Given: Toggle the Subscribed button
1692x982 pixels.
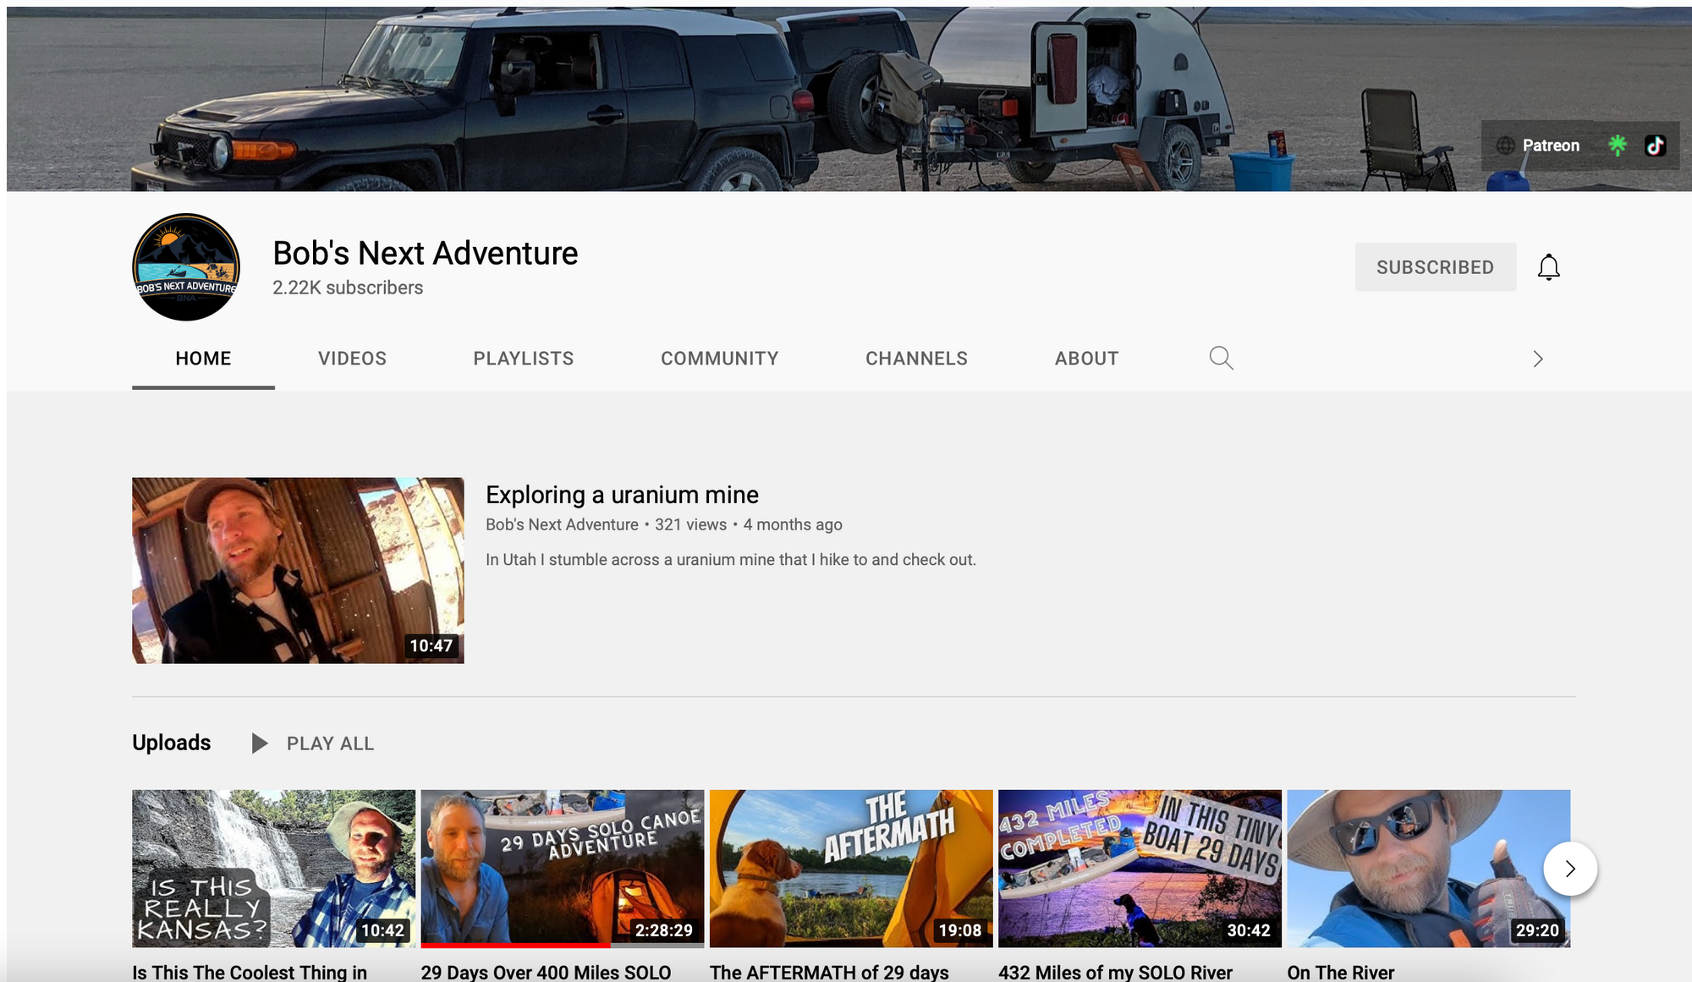Looking at the screenshot, I should pyautogui.click(x=1435, y=267).
